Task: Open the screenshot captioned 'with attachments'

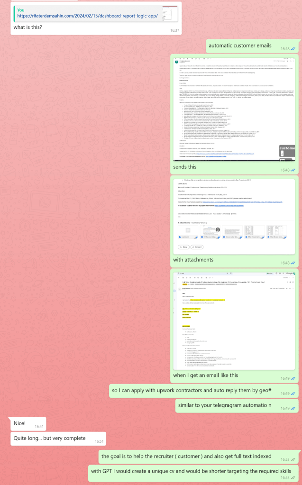Action: pos(234,216)
